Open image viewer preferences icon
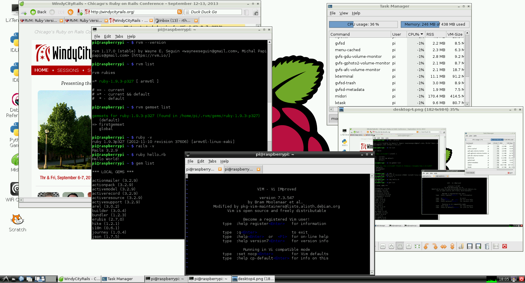Screen dimensions: 525x283 (x=496, y=246)
